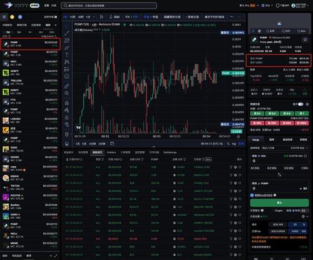The height and width of the screenshot is (260, 313).
Task: Click the large green buy button
Action: point(279,202)
